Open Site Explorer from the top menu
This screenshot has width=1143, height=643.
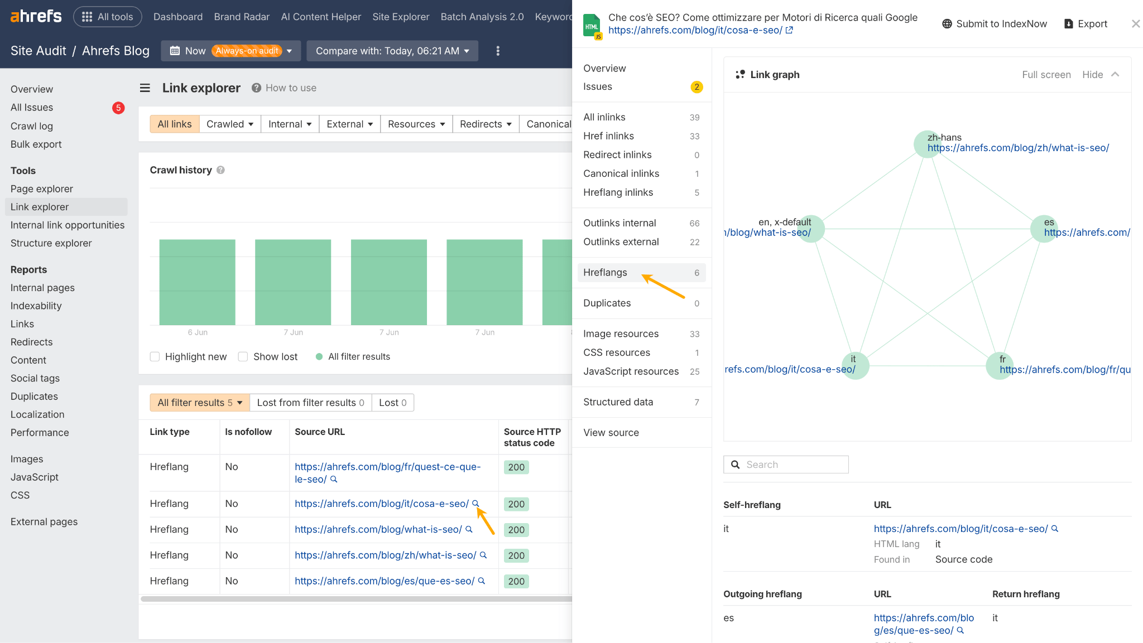coord(401,16)
